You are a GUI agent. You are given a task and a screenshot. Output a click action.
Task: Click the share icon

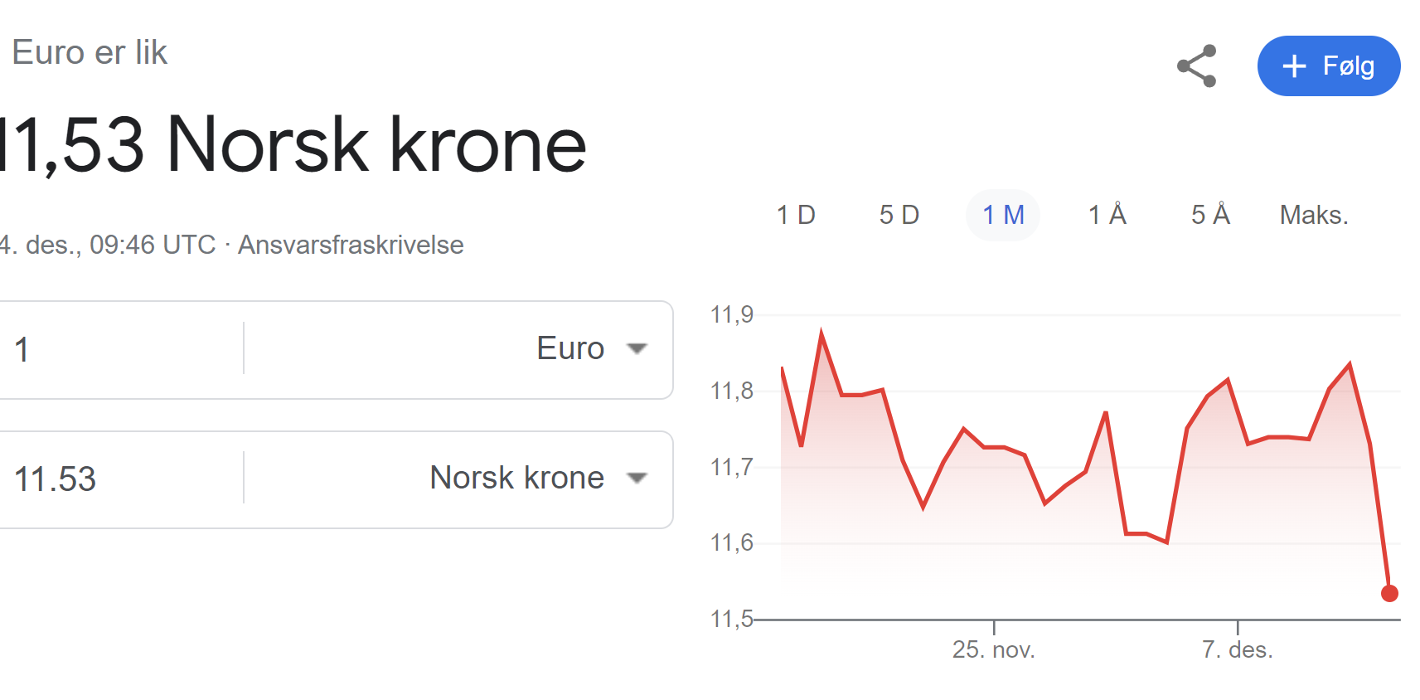1197,66
